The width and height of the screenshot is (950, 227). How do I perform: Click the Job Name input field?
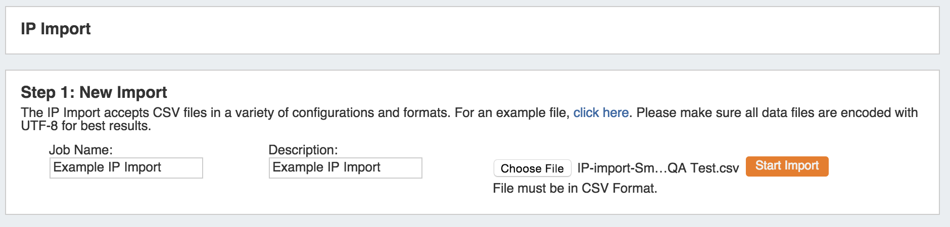coord(126,168)
